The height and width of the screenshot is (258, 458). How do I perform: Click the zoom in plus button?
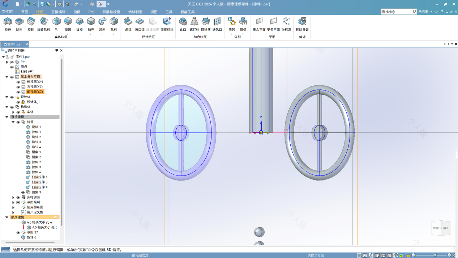coord(450,255)
